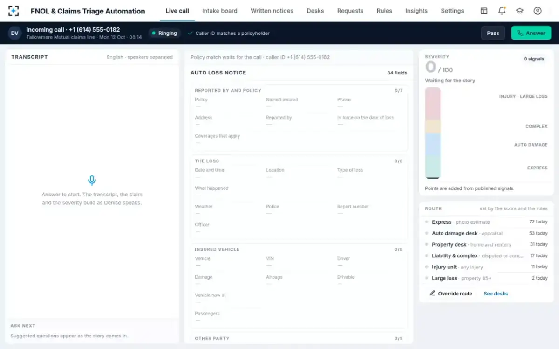The width and height of the screenshot is (559, 349).
Task: Click 'In force on the date of loss' field
Action: coord(371,121)
